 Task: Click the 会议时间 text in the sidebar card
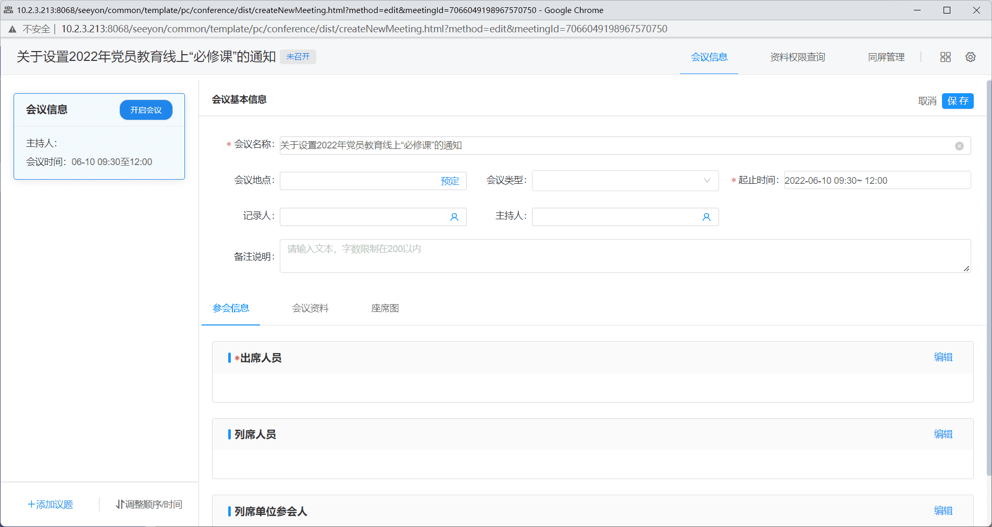tap(89, 162)
